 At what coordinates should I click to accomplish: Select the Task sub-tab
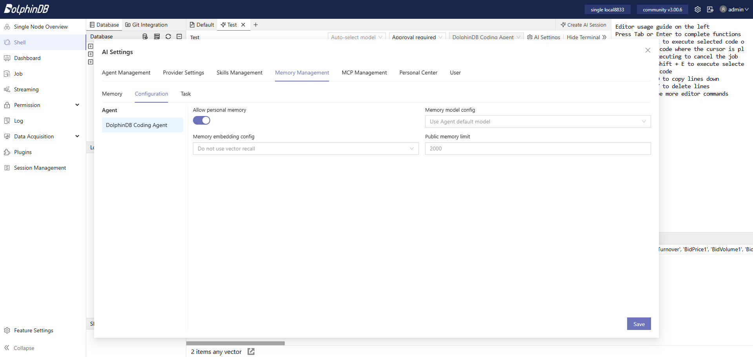(x=186, y=94)
